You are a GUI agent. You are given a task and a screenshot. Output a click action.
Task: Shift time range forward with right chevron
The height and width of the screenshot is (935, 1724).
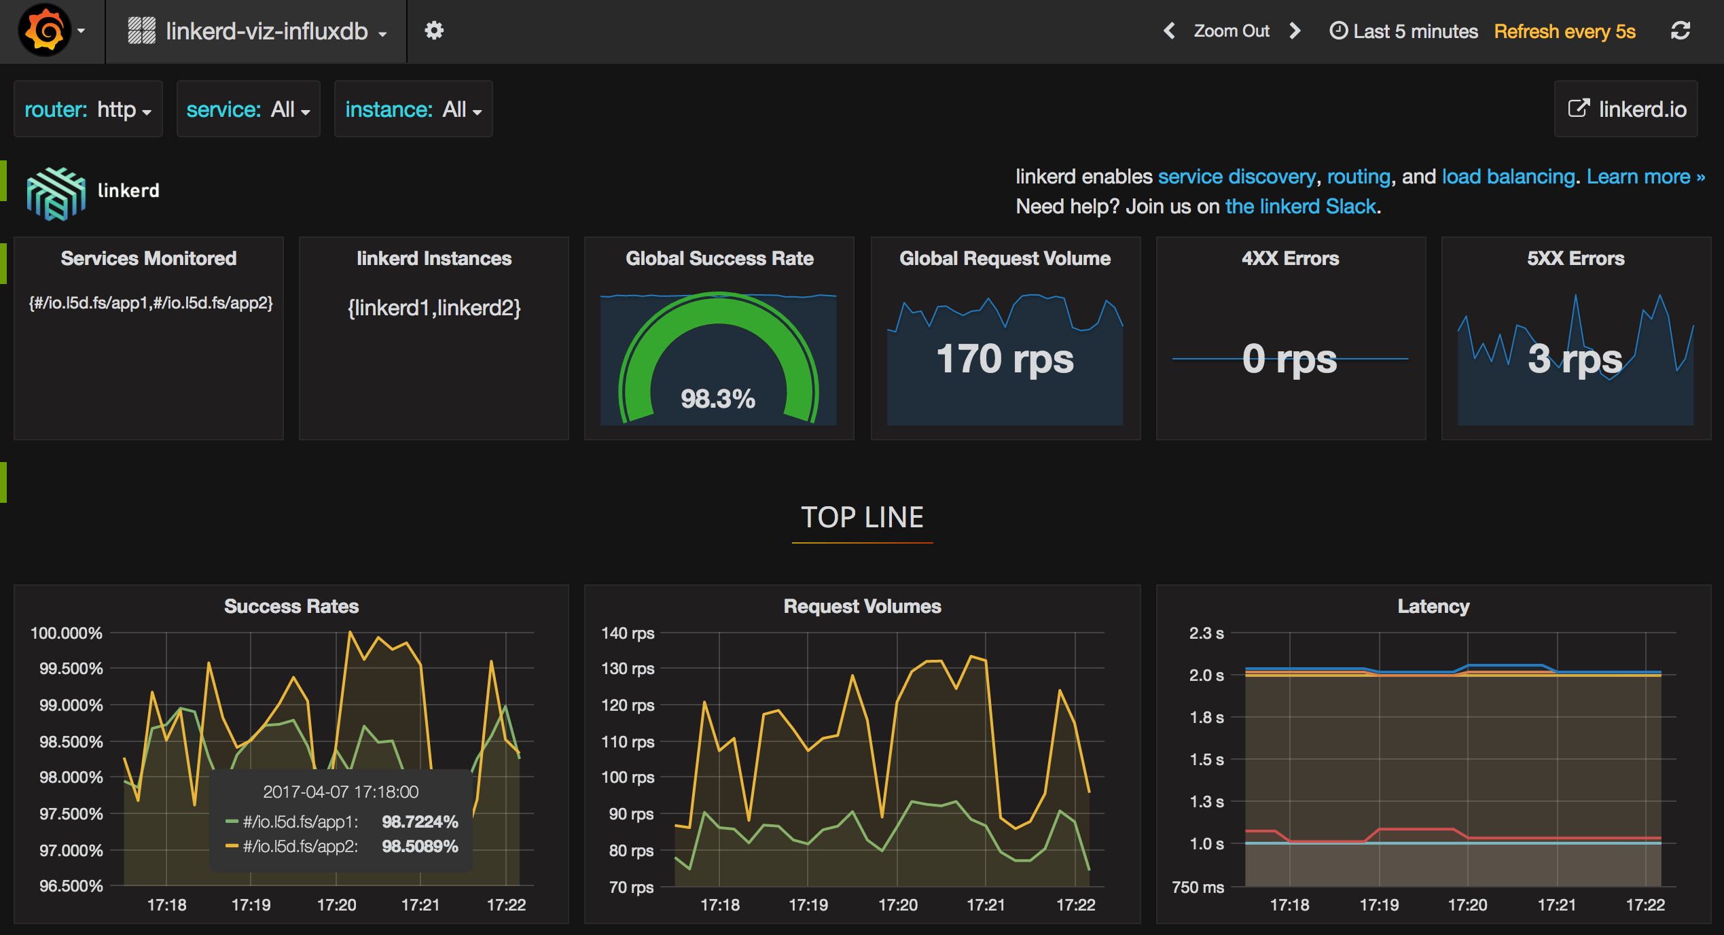[1295, 31]
